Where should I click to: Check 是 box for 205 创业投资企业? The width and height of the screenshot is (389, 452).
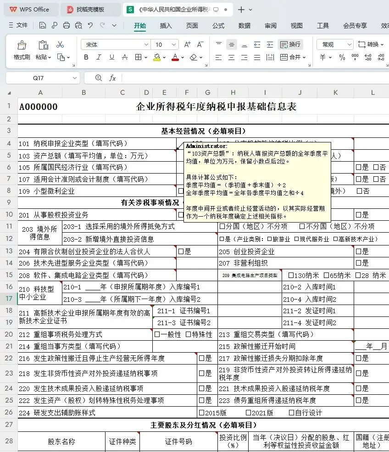coord(358,251)
